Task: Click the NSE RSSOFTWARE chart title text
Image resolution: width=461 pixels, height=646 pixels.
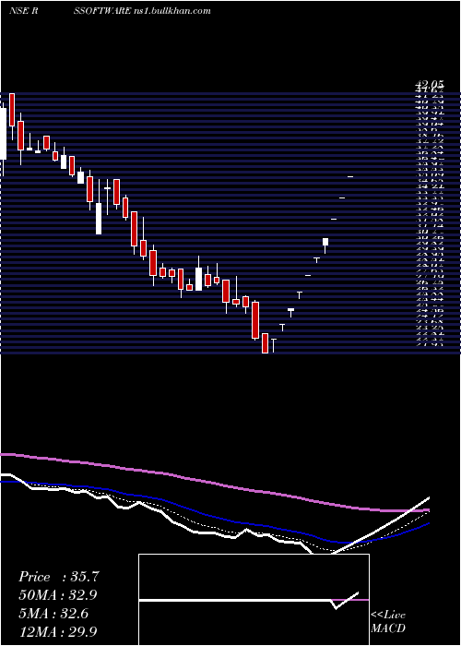Action: (x=70, y=11)
